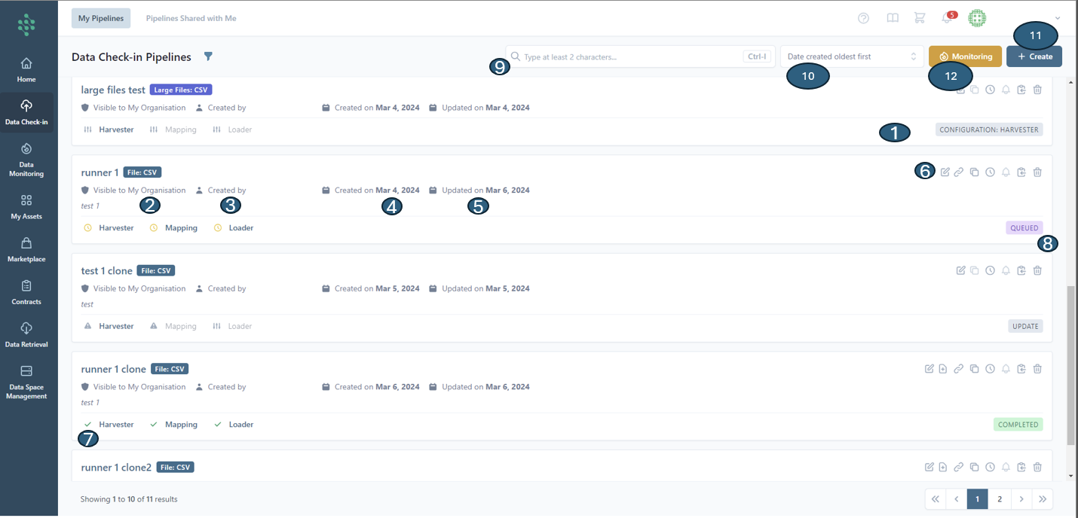This screenshot has height=518, width=1078.
Task: Delete the test 1 clone pipeline
Action: pos(1037,270)
